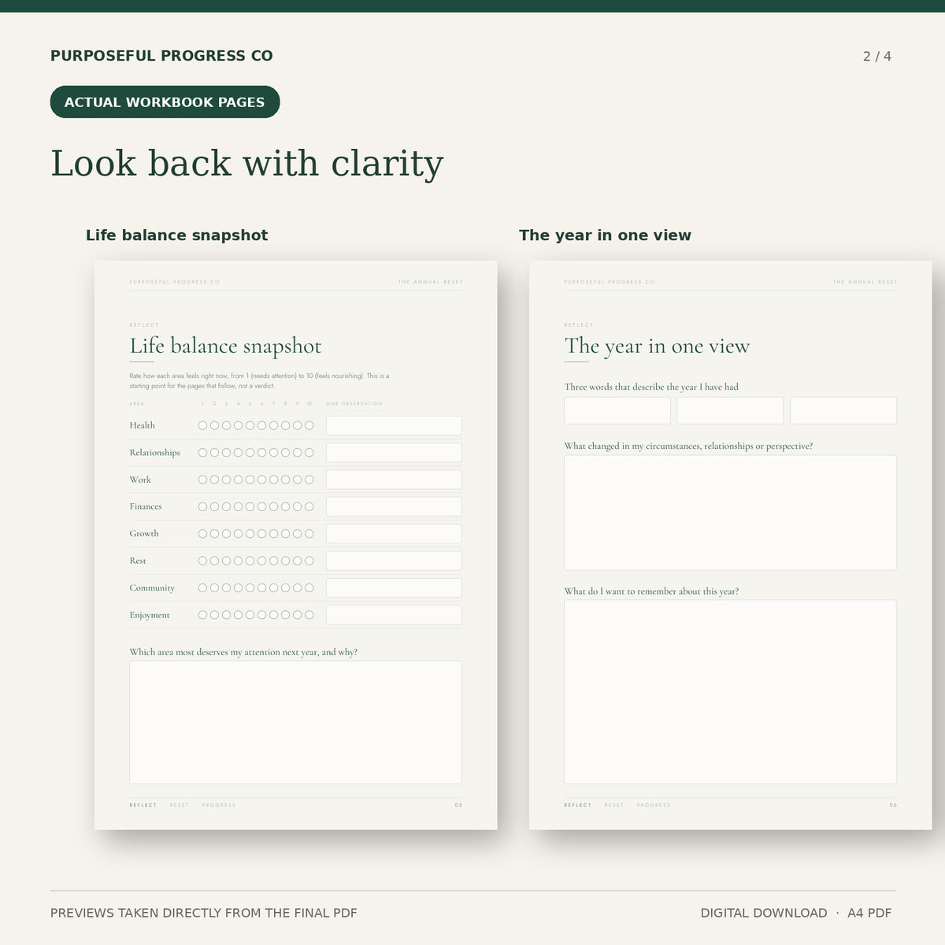The height and width of the screenshot is (945, 945).
Task: Click the 'ONE OBSERVATION' column header
Action: (354, 404)
